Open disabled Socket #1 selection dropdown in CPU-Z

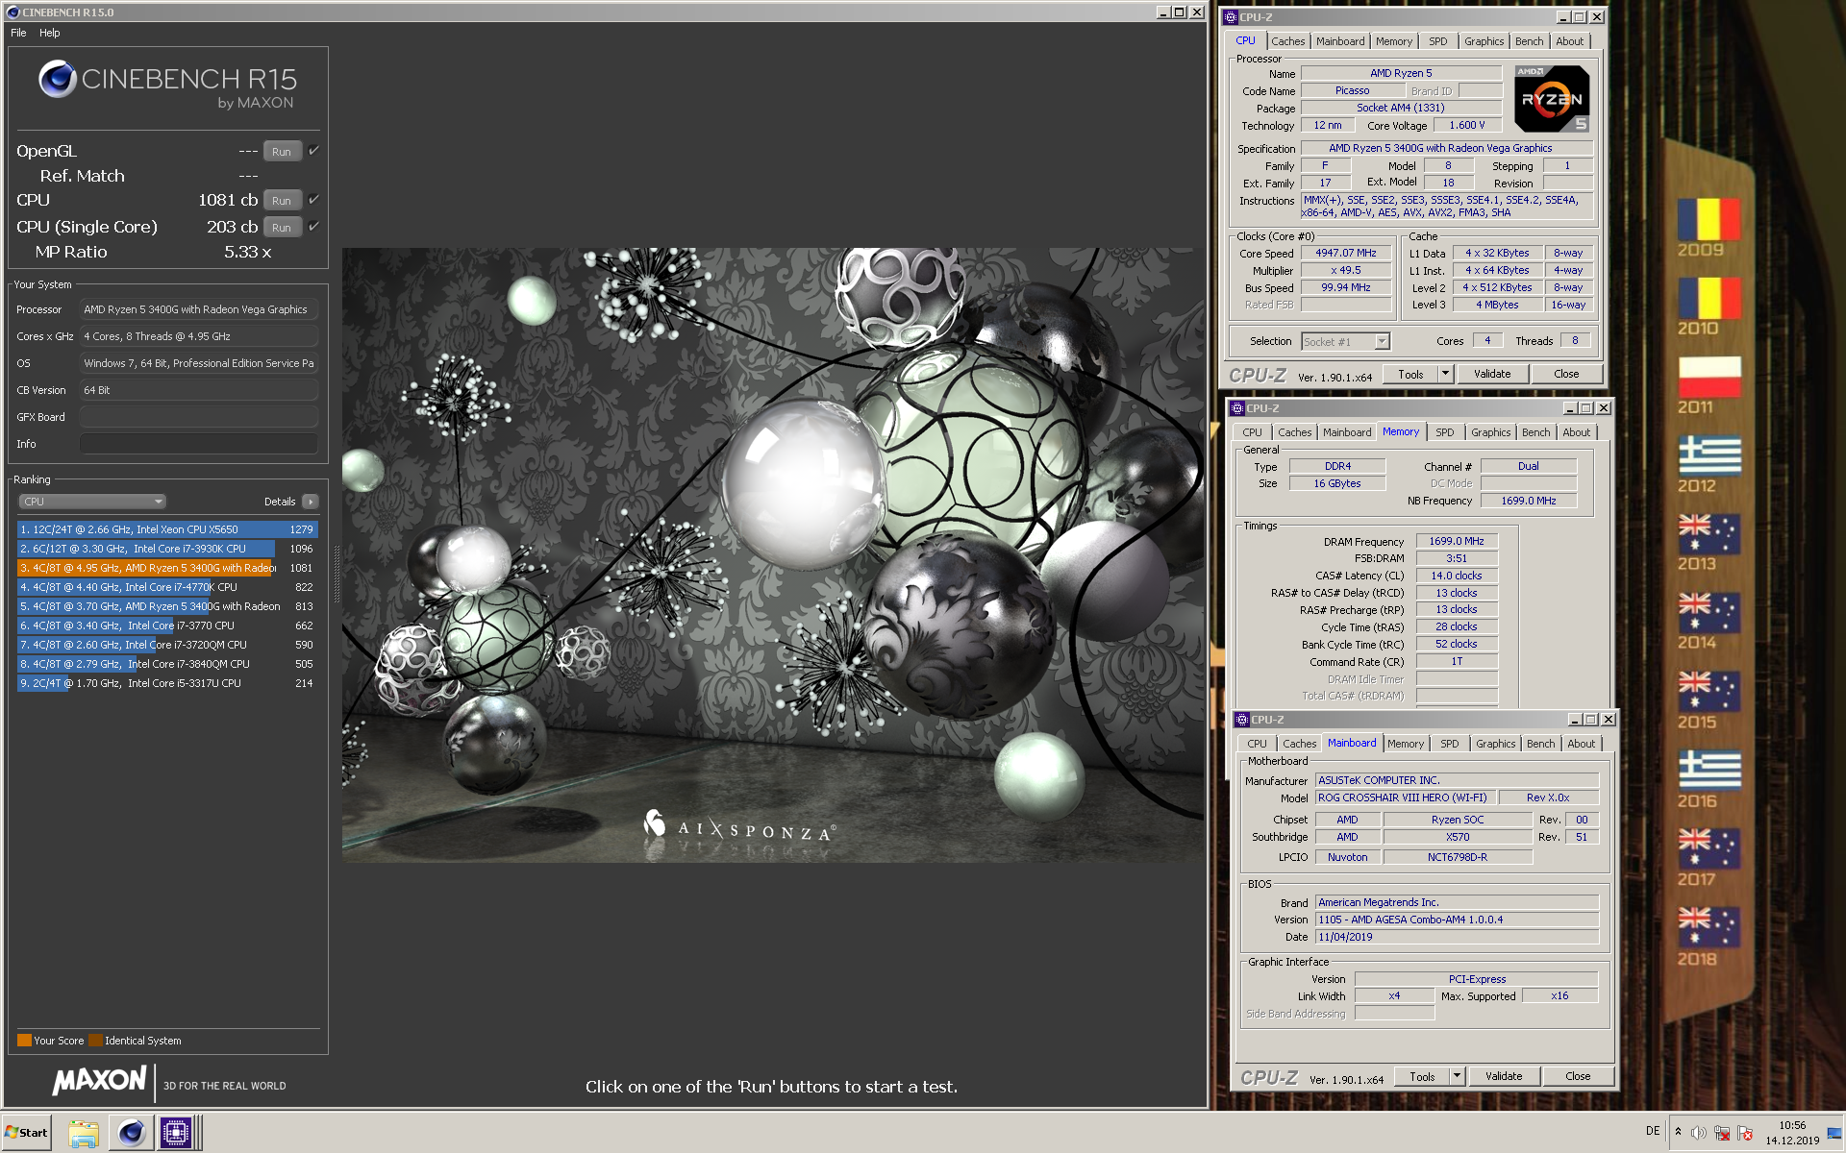click(1345, 341)
